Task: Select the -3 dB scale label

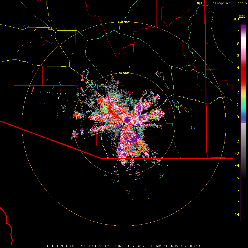Action: pyautogui.click(x=237, y=153)
